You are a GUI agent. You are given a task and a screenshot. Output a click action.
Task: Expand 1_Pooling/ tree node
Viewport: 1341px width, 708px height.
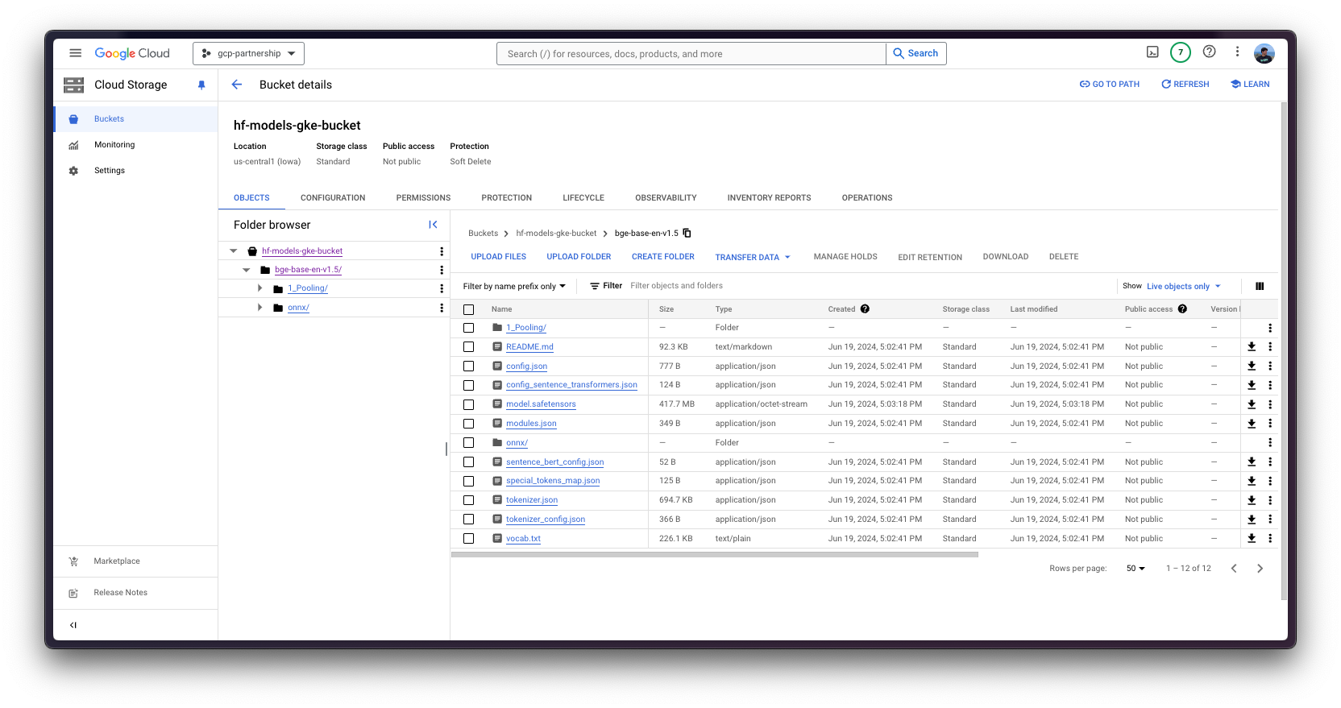(259, 288)
